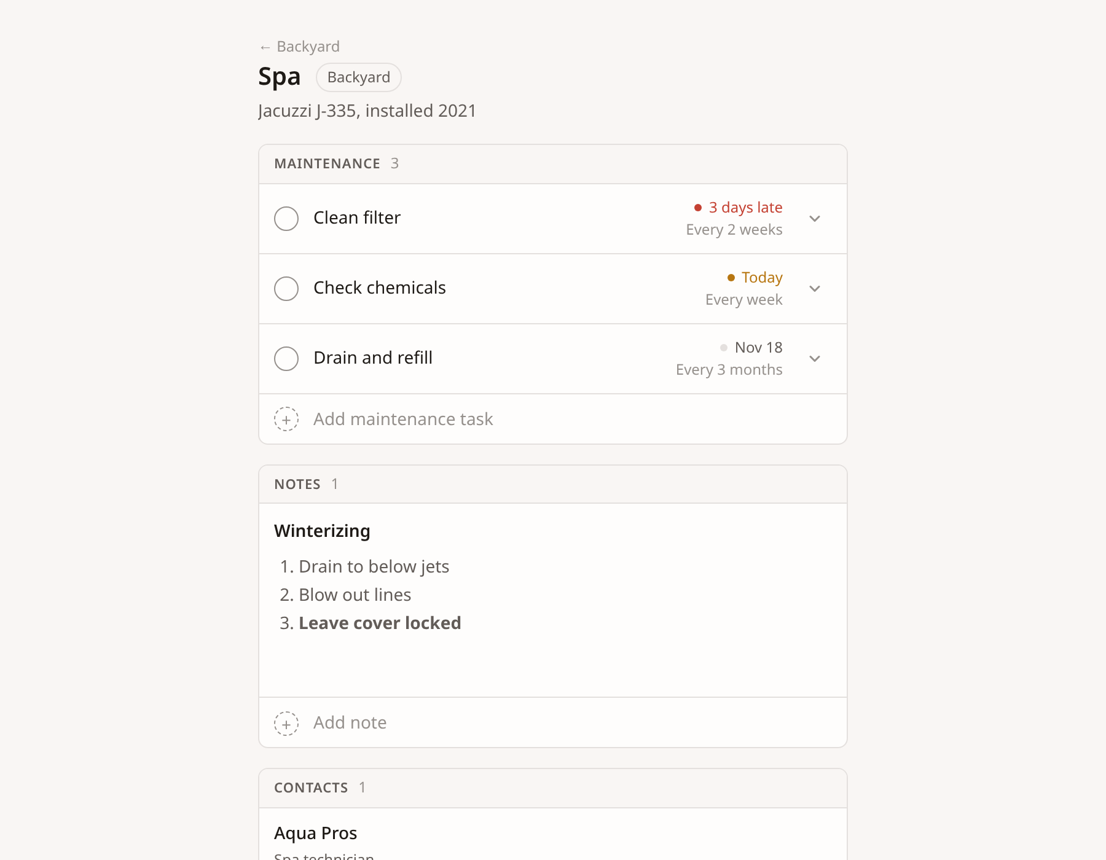Screen dimensions: 1106x860
Task: Click the Every 2 weeks interval
Action: coord(734,230)
